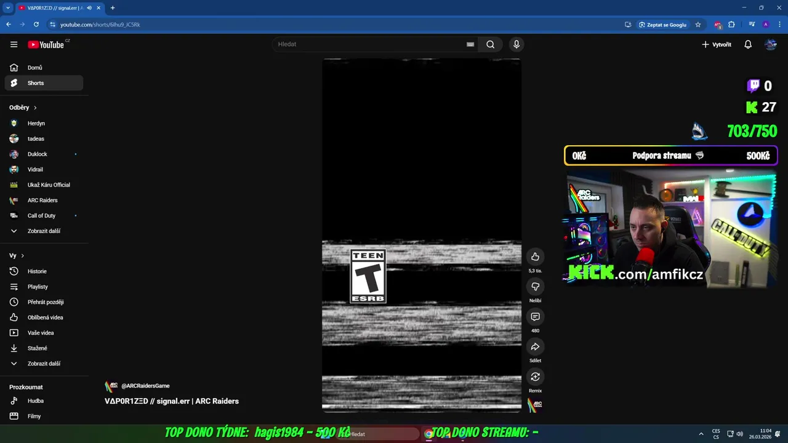Open Chrome media controls icon

(x=752, y=25)
